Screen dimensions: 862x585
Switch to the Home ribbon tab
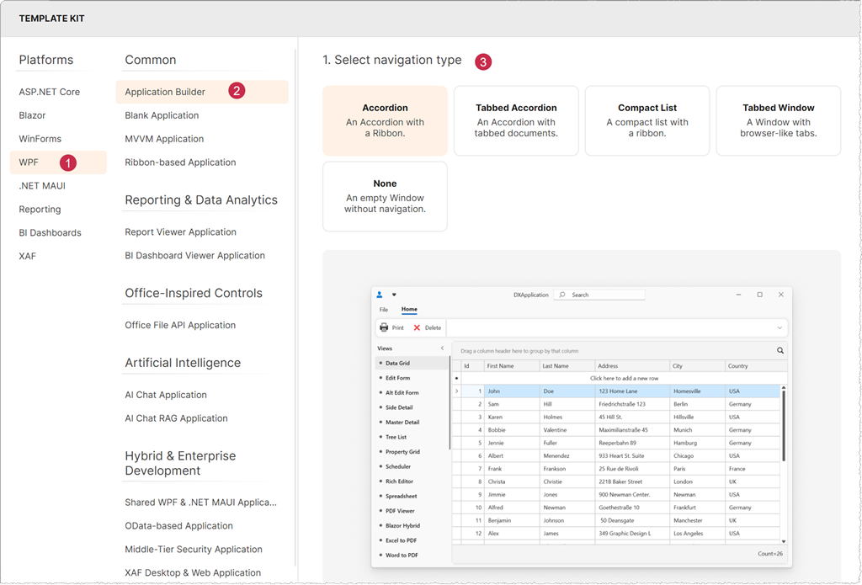(x=409, y=308)
